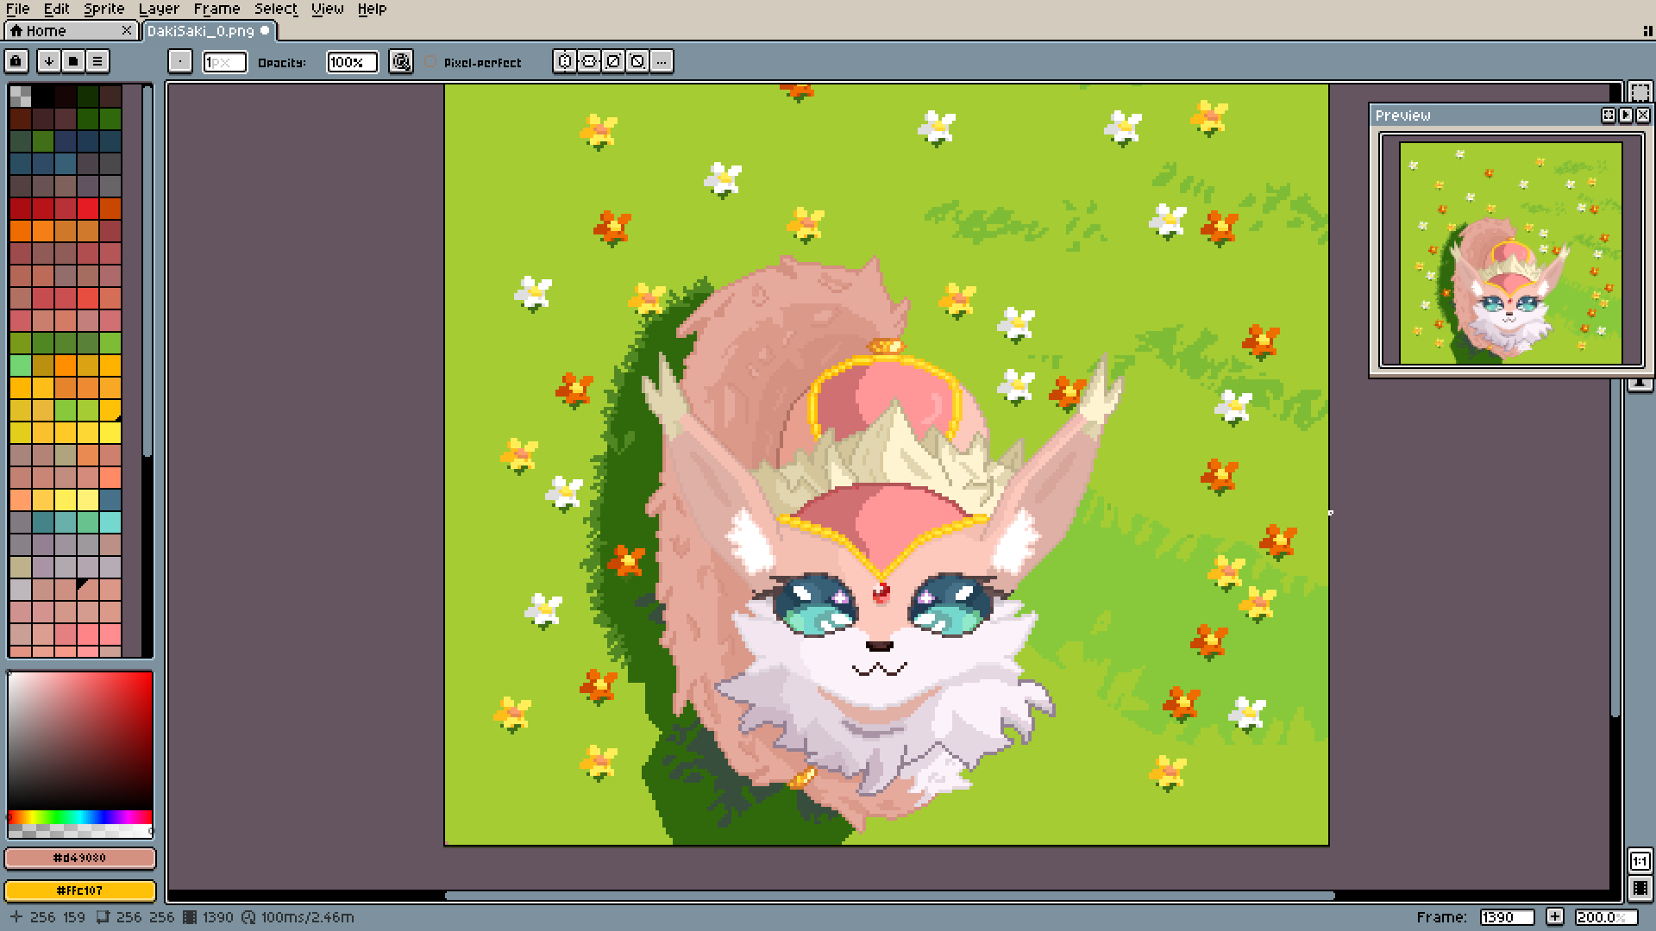The height and width of the screenshot is (931, 1656).
Task: Open the palette sort options icon
Action: [x=49, y=61]
